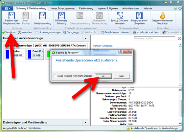Click Partitions-ID value 0x07 NTFS, ExFAT, ReFS
Screen dimensions: 184x132
(x=141, y=106)
